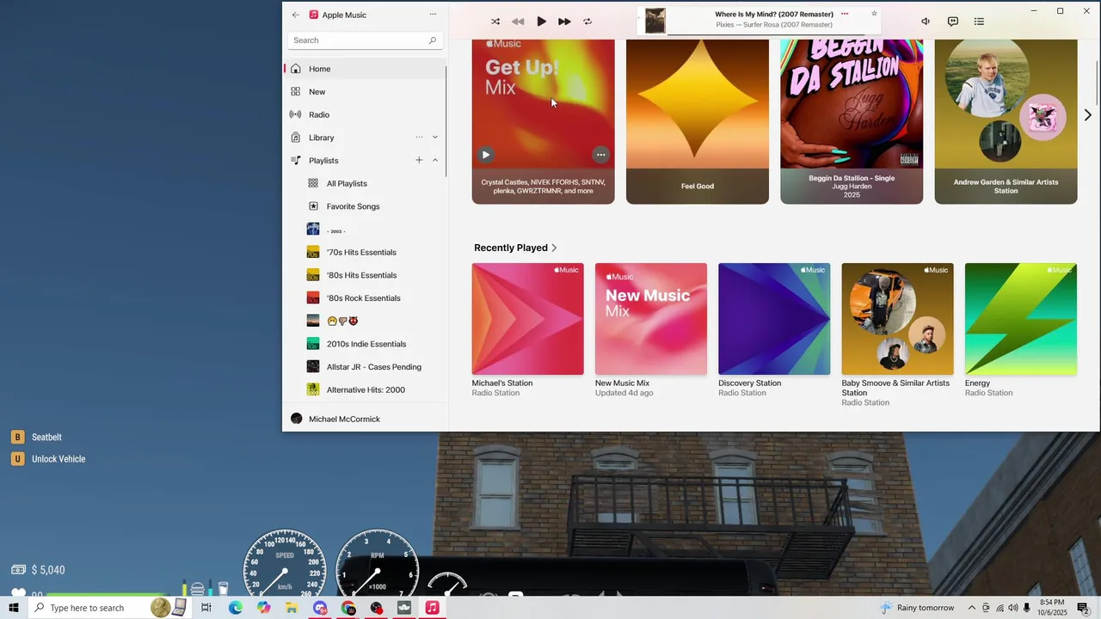This screenshot has width=1101, height=619.
Task: Open Michael McCormick account profile
Action: [x=365, y=419]
